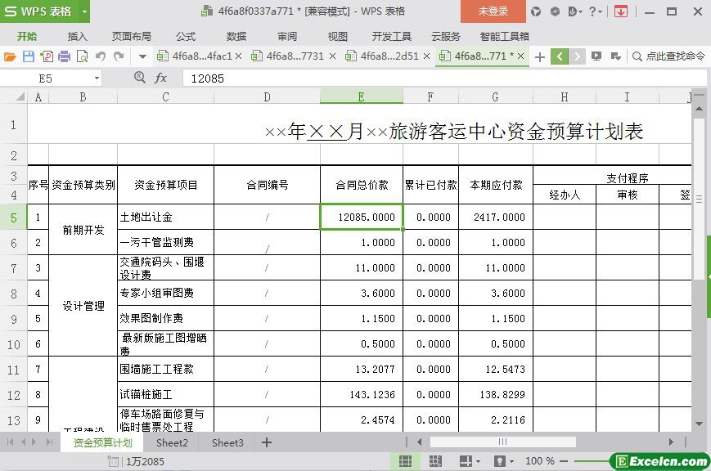Switch to the Sheet2 worksheet tab
Viewport: 711px width, 471px height.
(172, 442)
